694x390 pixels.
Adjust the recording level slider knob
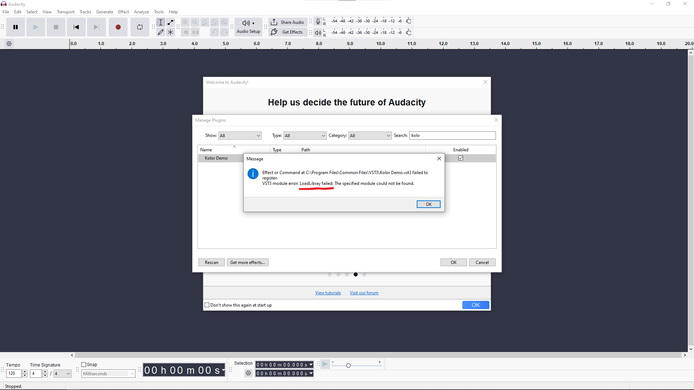409,21
